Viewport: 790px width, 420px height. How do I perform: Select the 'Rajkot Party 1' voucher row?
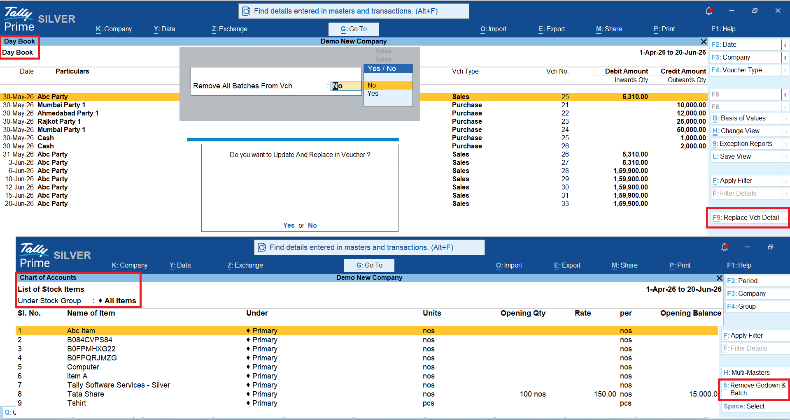(354, 122)
